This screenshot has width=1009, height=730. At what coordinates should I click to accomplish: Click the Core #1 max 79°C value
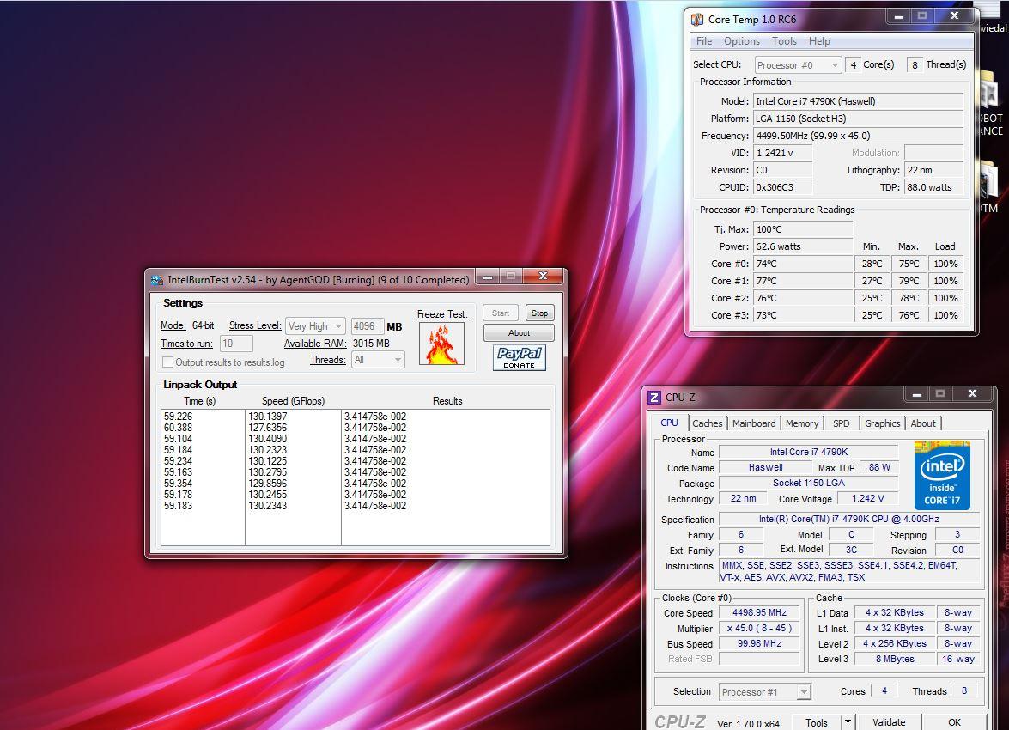pos(909,282)
